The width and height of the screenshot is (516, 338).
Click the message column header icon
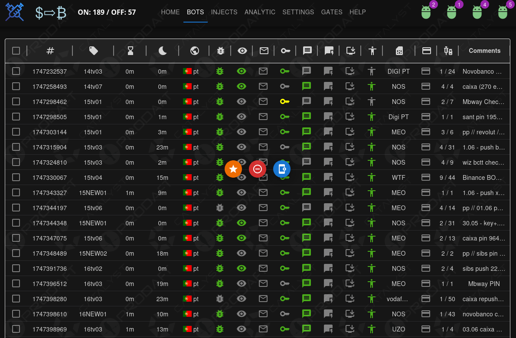pos(307,51)
